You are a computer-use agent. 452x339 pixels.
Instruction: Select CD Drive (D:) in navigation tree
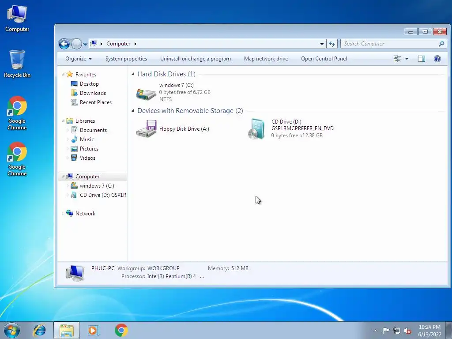pos(103,195)
